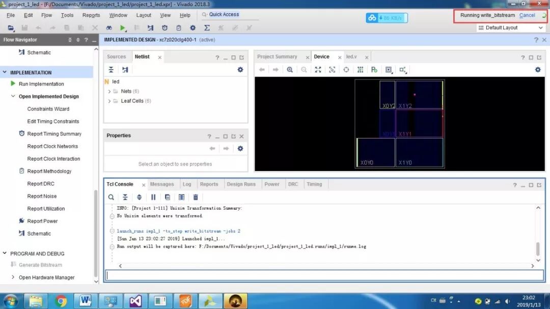Expand the Nets folder in Netlist
The height and width of the screenshot is (309, 550).
click(109, 91)
